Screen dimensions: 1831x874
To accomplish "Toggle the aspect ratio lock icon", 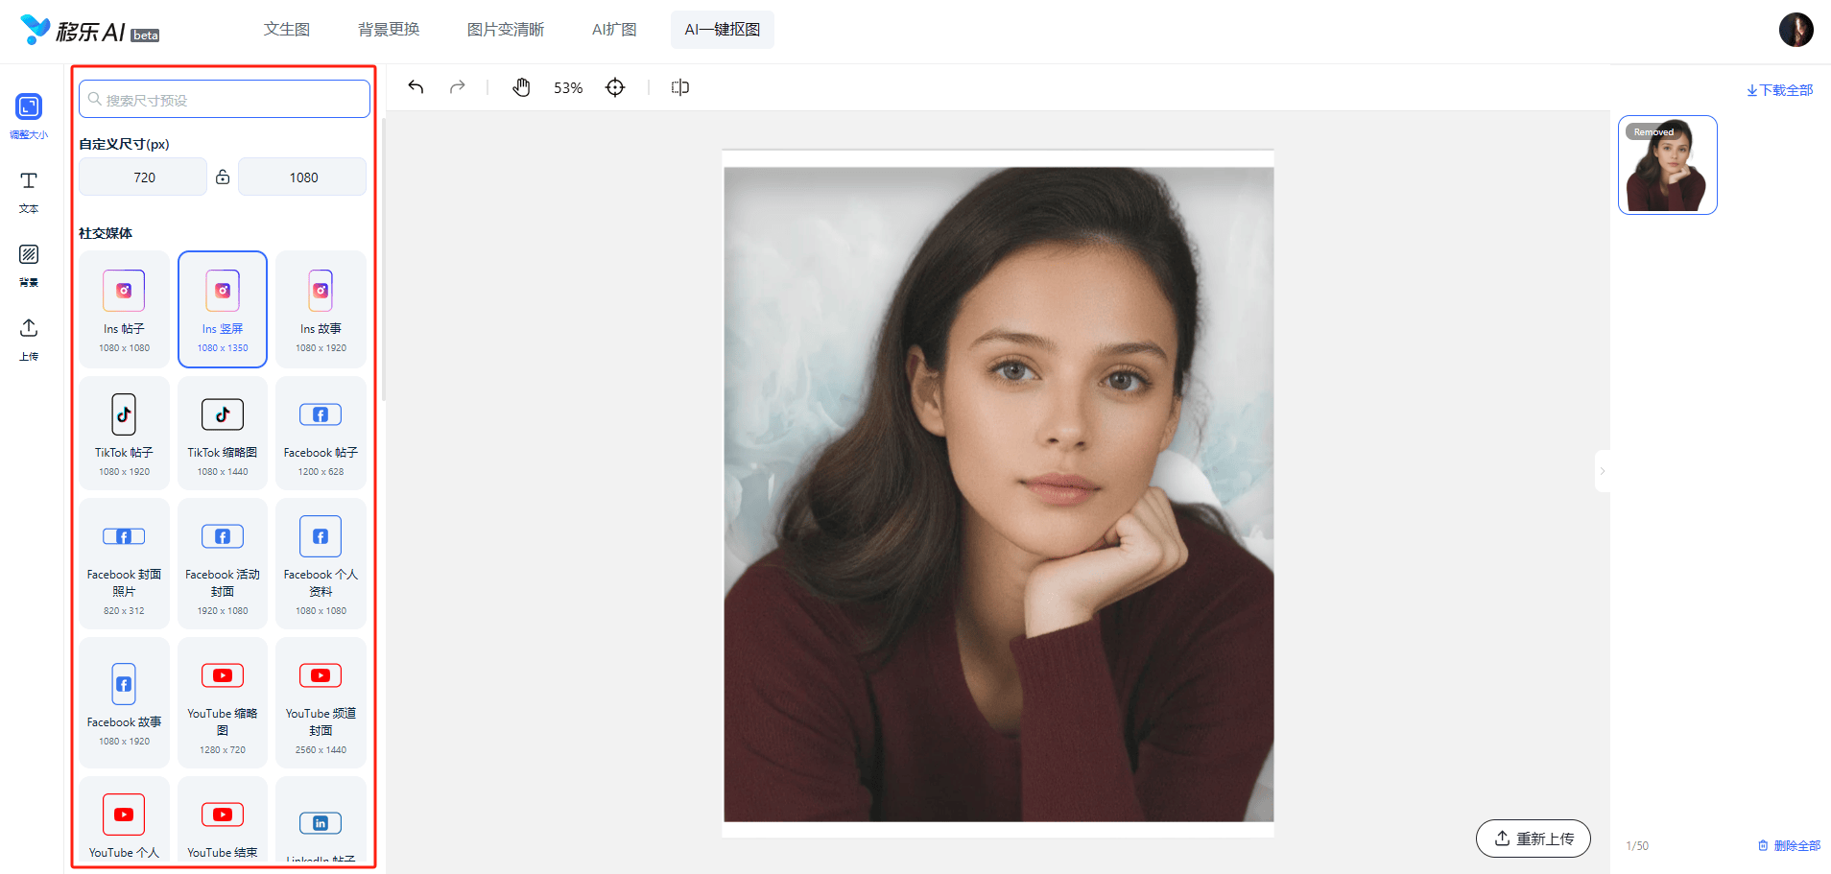I will (223, 177).
